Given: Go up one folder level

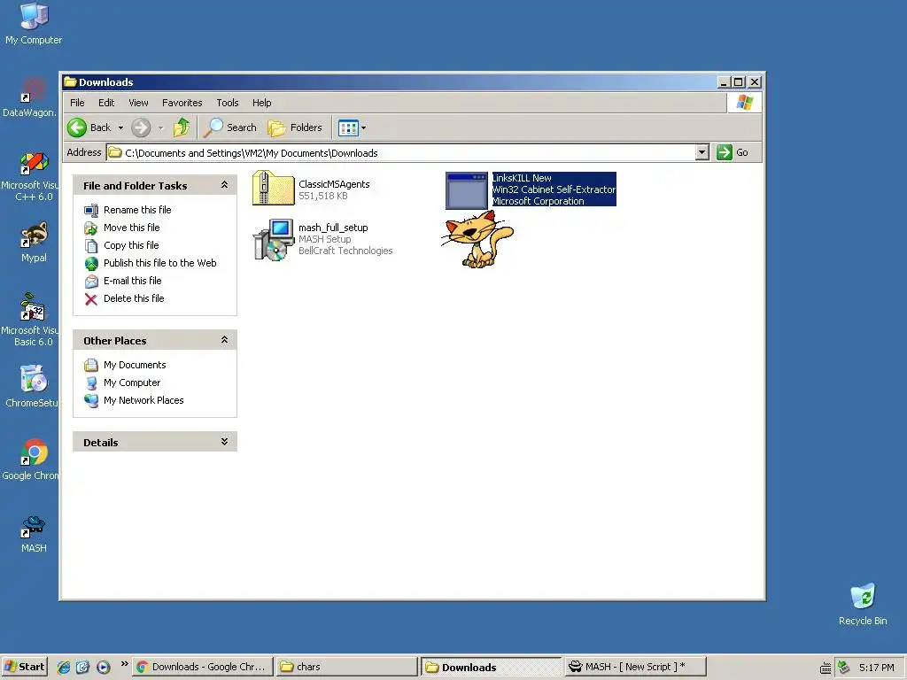Looking at the screenshot, I should point(182,127).
